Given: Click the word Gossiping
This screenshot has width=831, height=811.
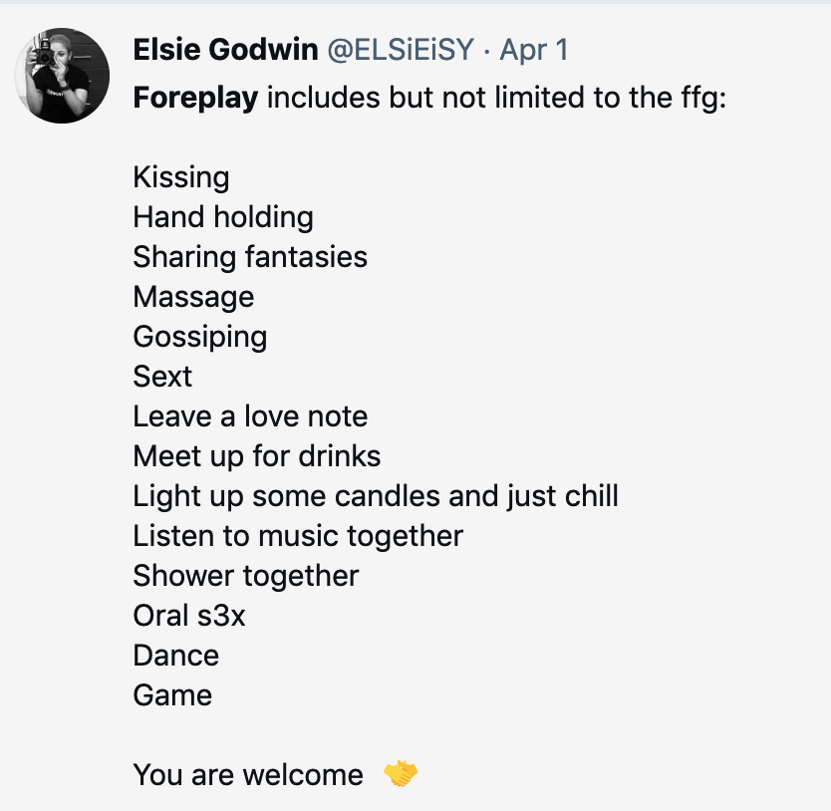Looking at the screenshot, I should pyautogui.click(x=200, y=337).
